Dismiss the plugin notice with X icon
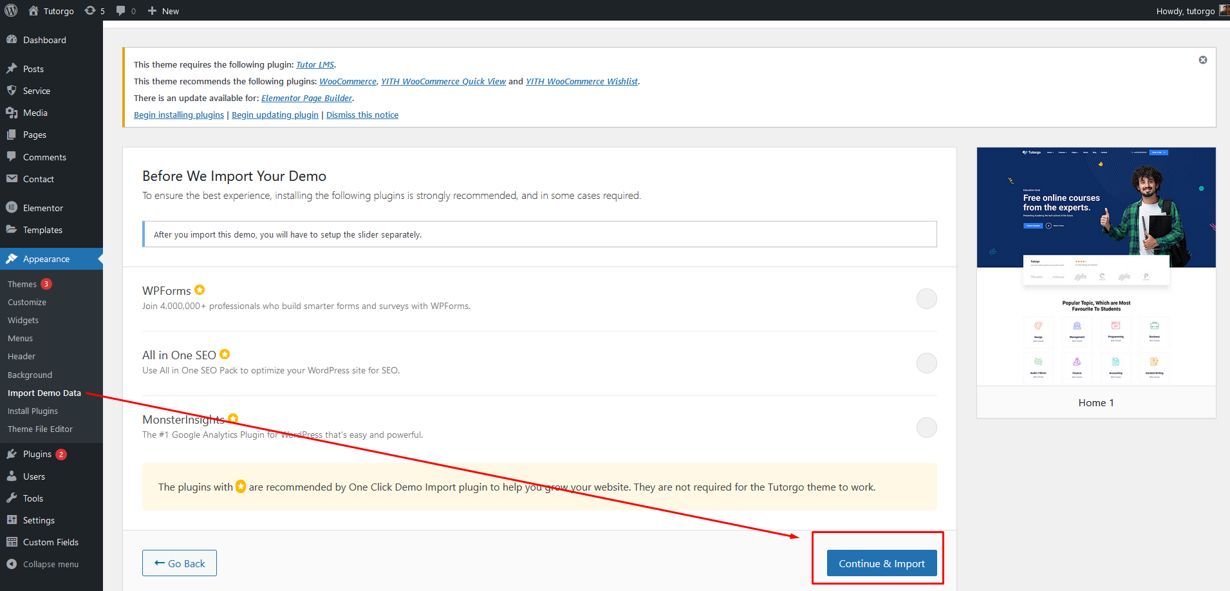 pos(1202,60)
